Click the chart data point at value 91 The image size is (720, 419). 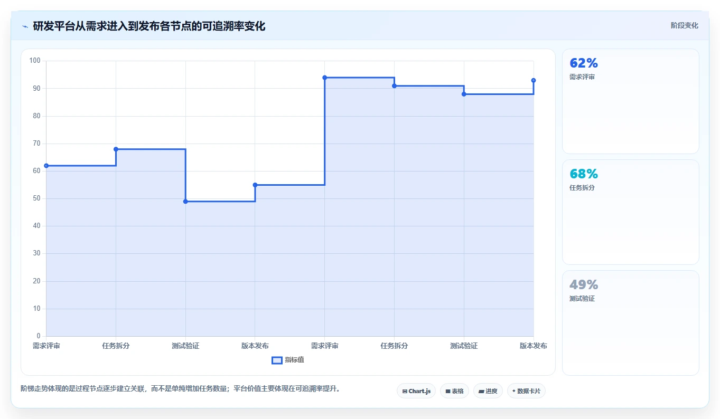tap(394, 86)
